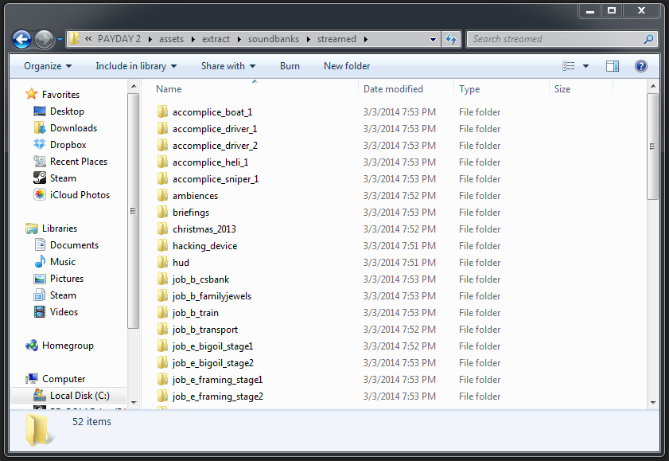Click the Forward navigation arrow button
This screenshot has width=669, height=461.
pyautogui.click(x=44, y=39)
